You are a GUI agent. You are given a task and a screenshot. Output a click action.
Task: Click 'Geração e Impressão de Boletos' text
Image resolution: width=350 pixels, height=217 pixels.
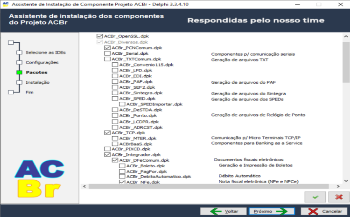(256, 165)
